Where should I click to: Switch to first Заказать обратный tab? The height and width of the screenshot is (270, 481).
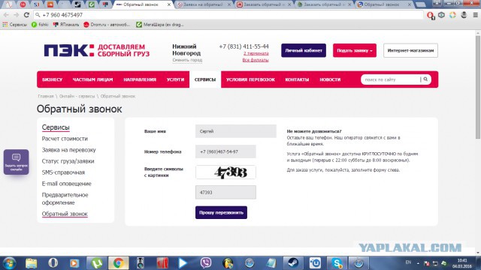(x=265, y=4)
